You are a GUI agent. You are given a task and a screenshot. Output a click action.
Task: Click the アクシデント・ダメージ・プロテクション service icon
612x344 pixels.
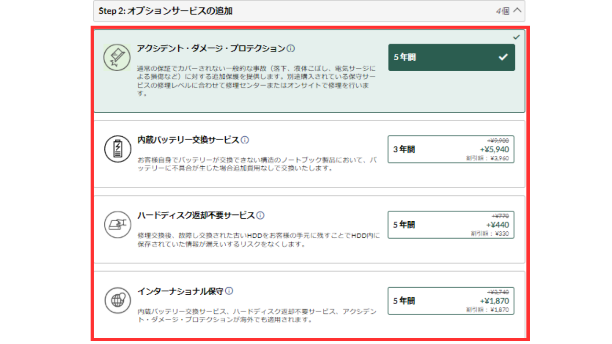pyautogui.click(x=117, y=58)
